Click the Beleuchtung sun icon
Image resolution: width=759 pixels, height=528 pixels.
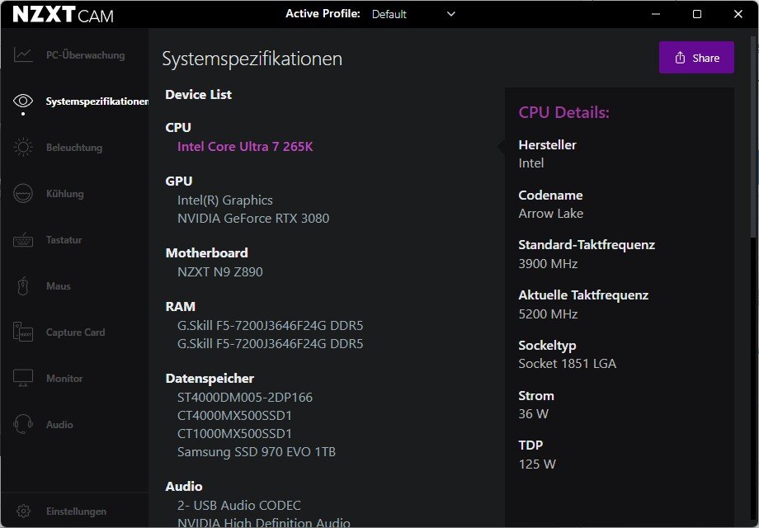pos(23,147)
